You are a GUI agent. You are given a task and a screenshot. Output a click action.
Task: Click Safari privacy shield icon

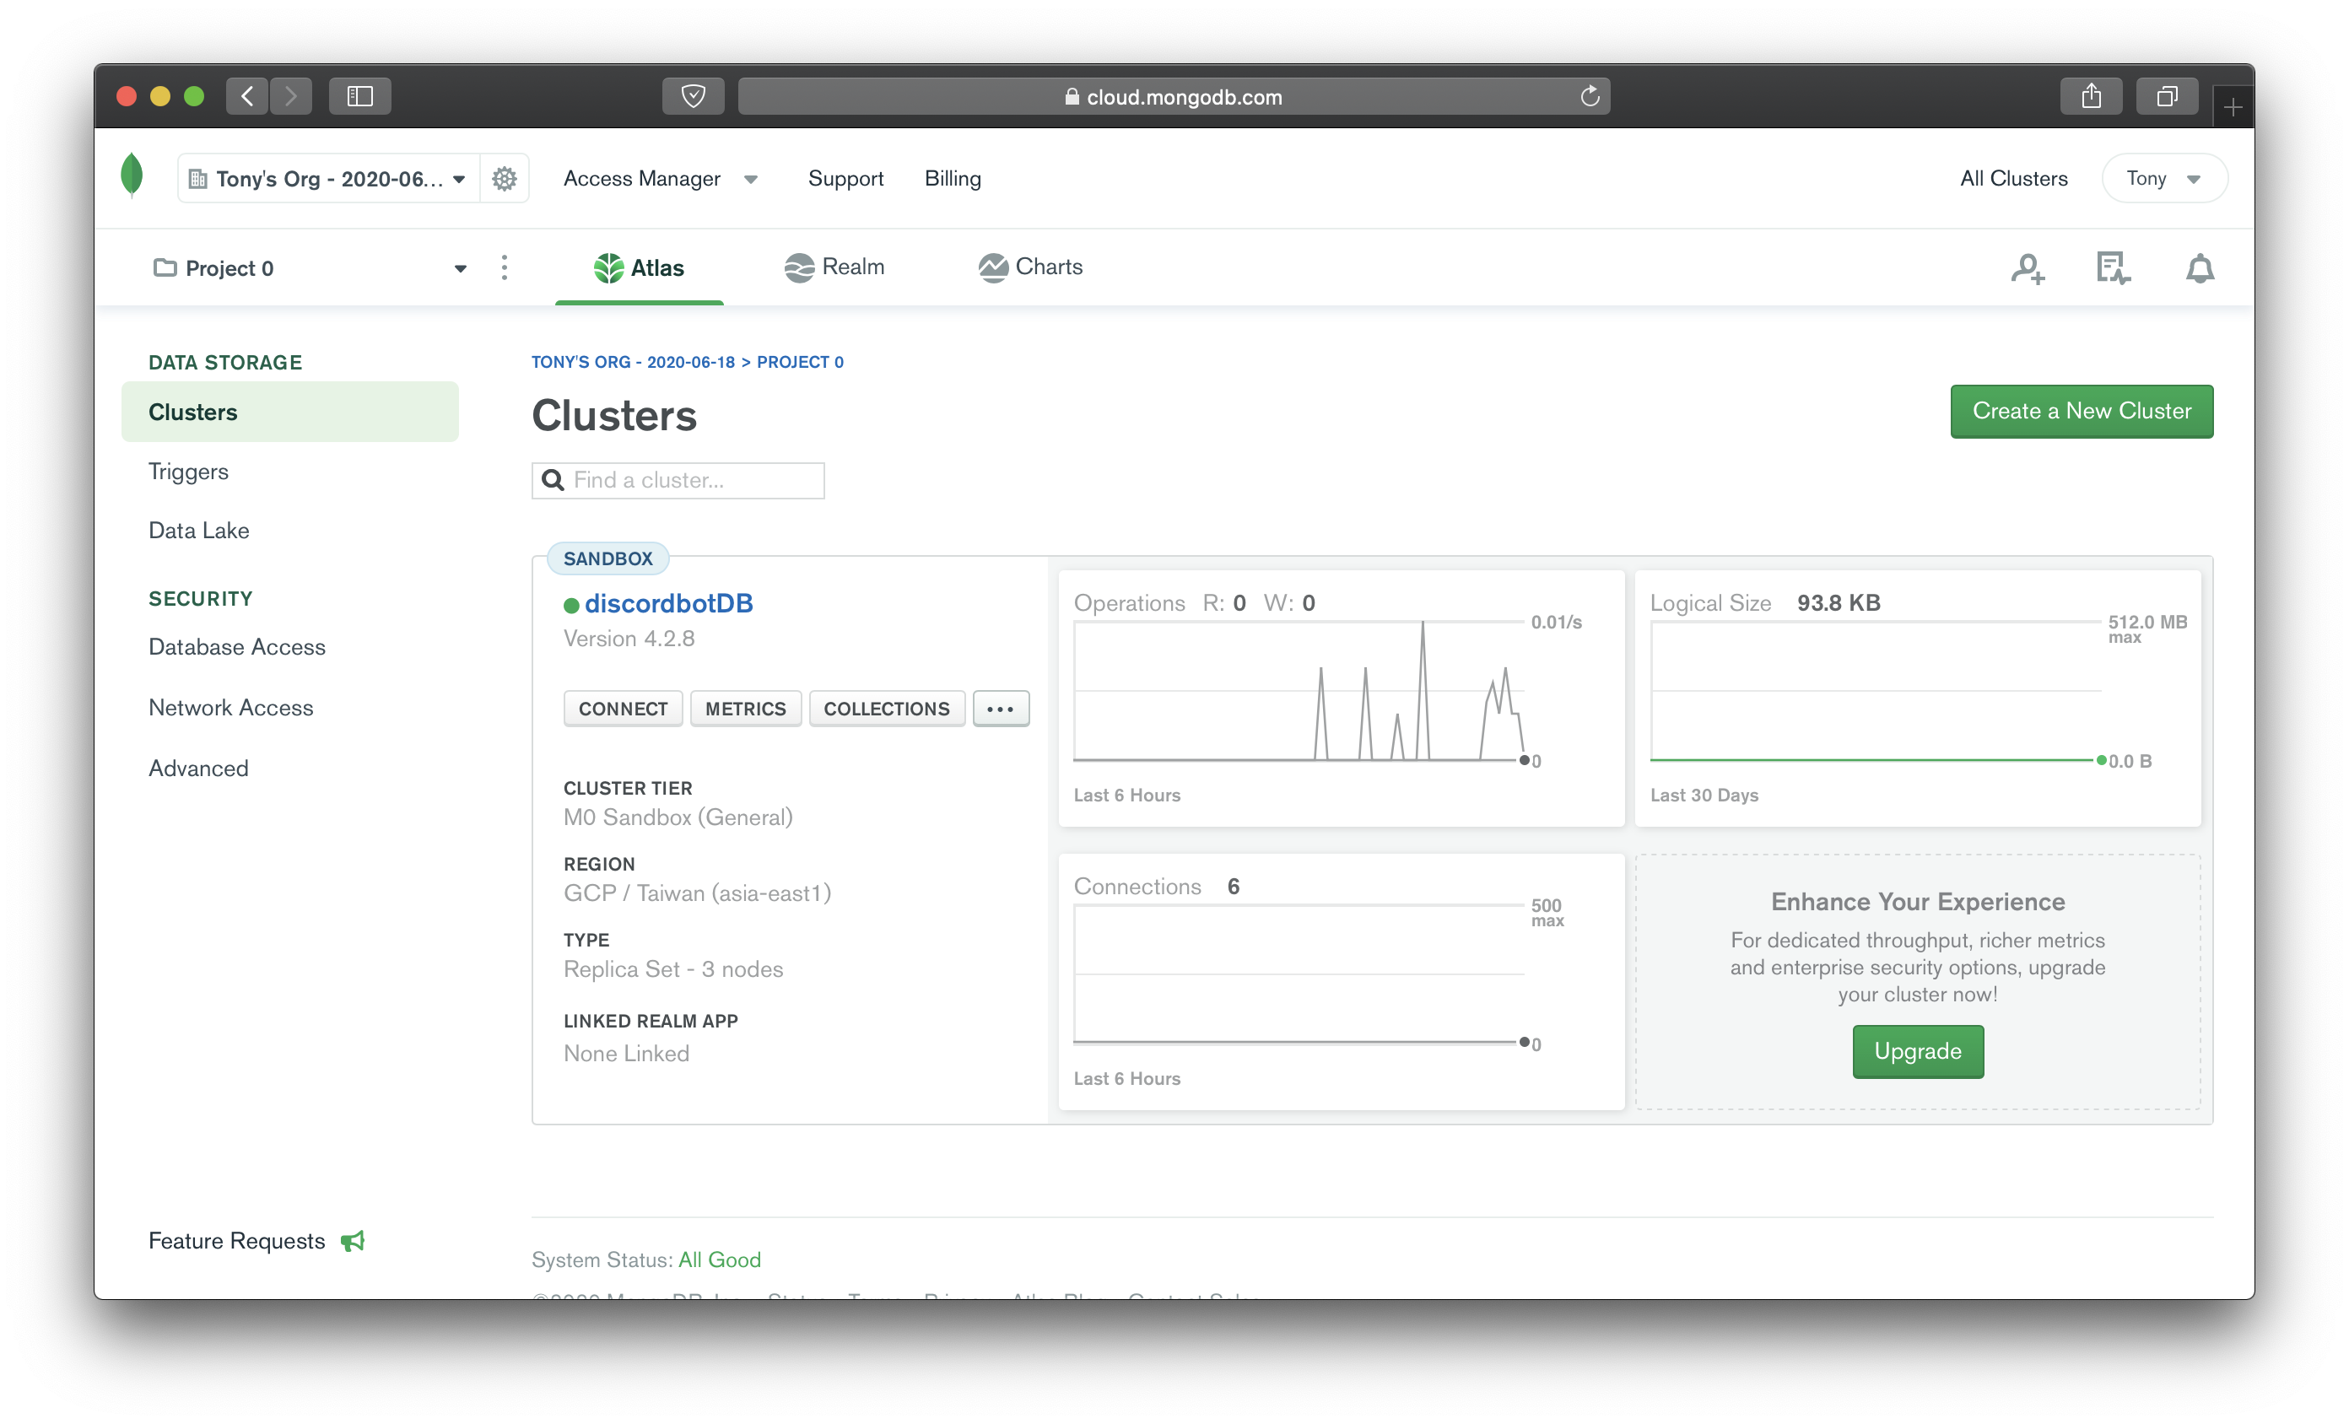point(693,96)
